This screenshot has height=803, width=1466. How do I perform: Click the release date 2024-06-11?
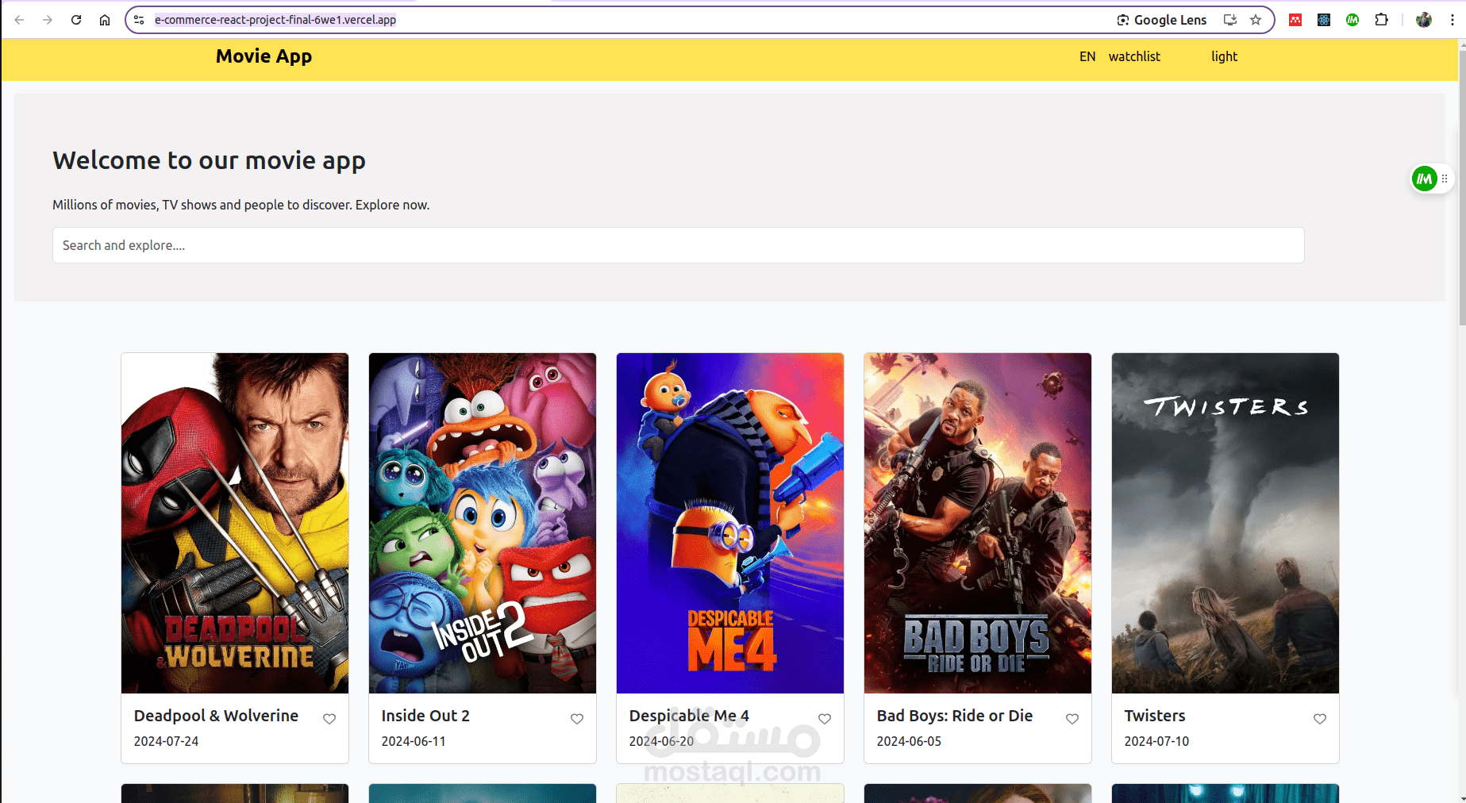tap(414, 741)
